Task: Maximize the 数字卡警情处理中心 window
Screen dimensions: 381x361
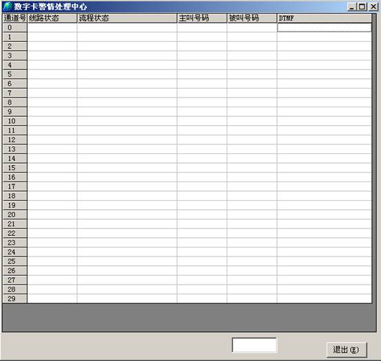Action: [x=362, y=7]
